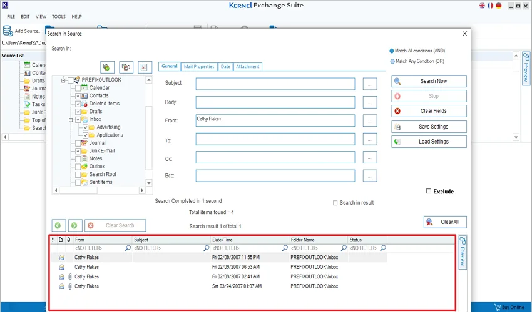The width and height of the screenshot is (532, 312).
Task: Click paperclip icon of 02:41 AM message
Action: coord(69,277)
